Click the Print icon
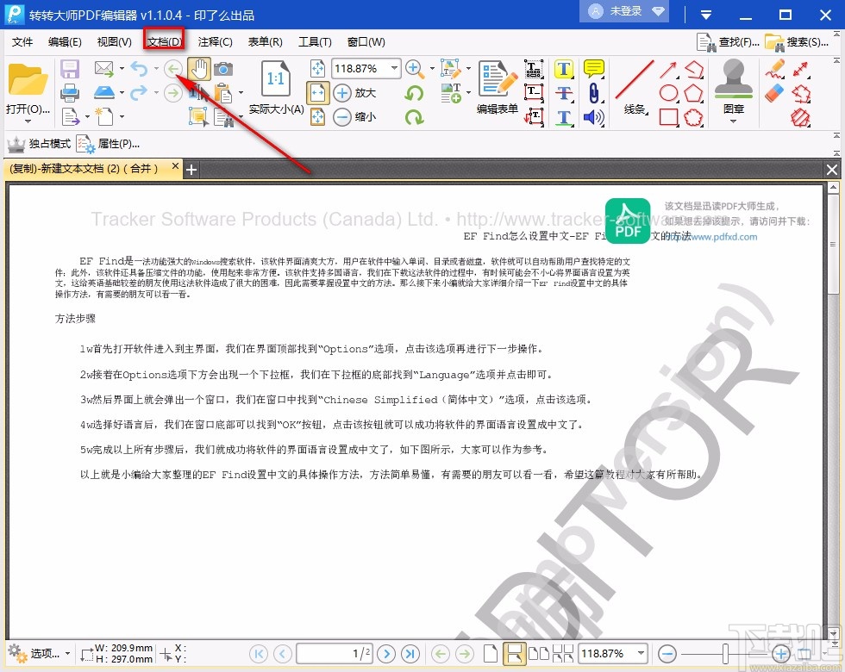The width and height of the screenshot is (845, 672). 70,93
